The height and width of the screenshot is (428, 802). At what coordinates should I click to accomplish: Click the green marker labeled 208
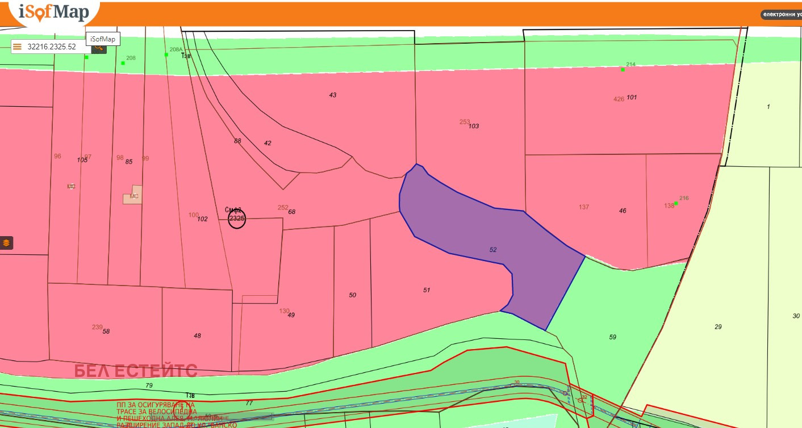[x=123, y=63]
